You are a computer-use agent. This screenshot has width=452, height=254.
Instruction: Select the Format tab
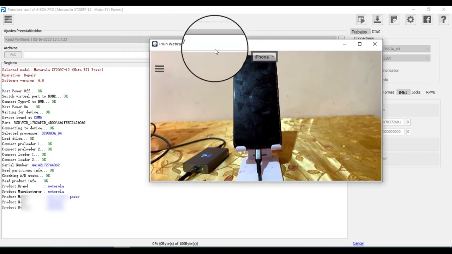388,92
